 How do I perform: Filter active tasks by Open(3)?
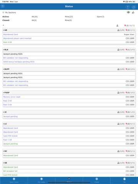(x=100, y=16)
